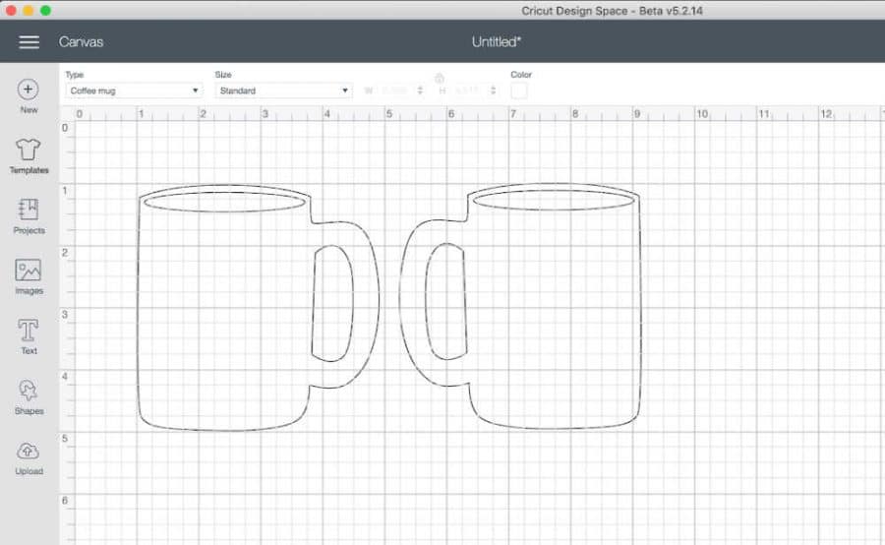This screenshot has height=545, width=885.
Task: Click the height H input field
Action: point(468,91)
